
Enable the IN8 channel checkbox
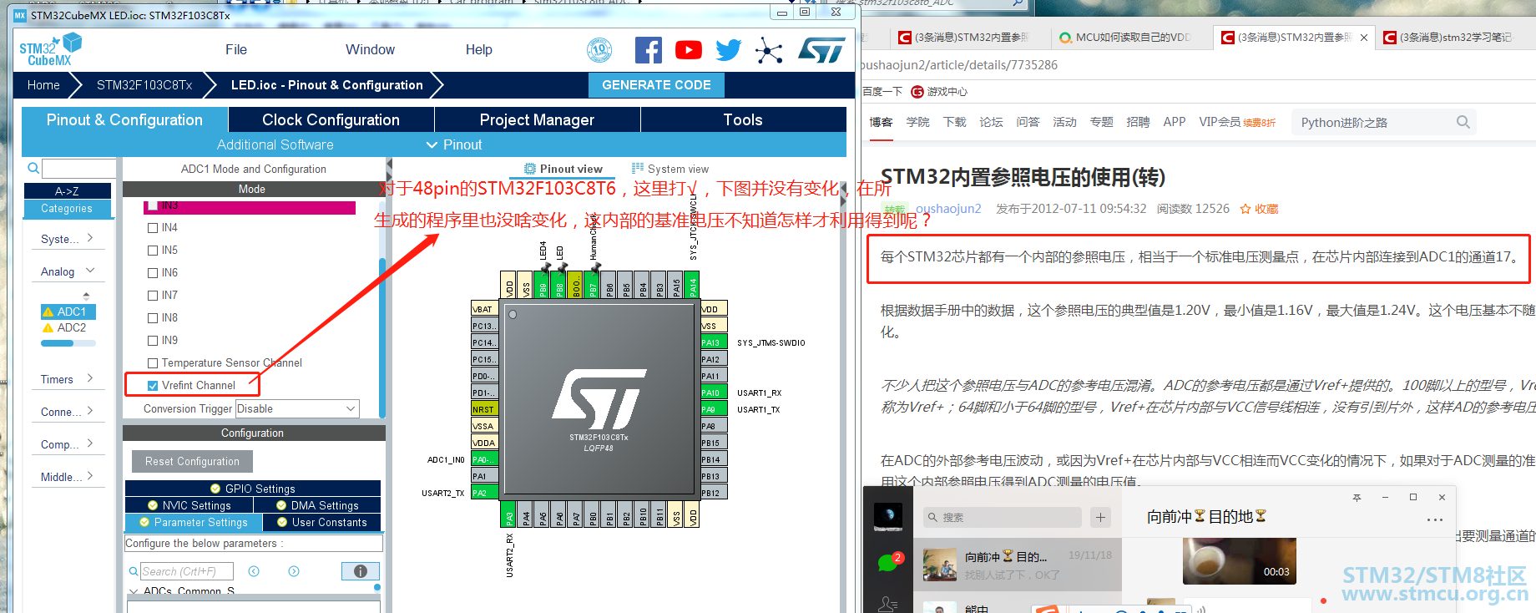153,318
